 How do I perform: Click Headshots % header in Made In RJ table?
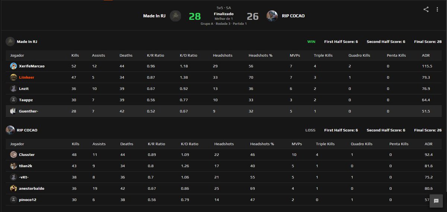coord(260,55)
